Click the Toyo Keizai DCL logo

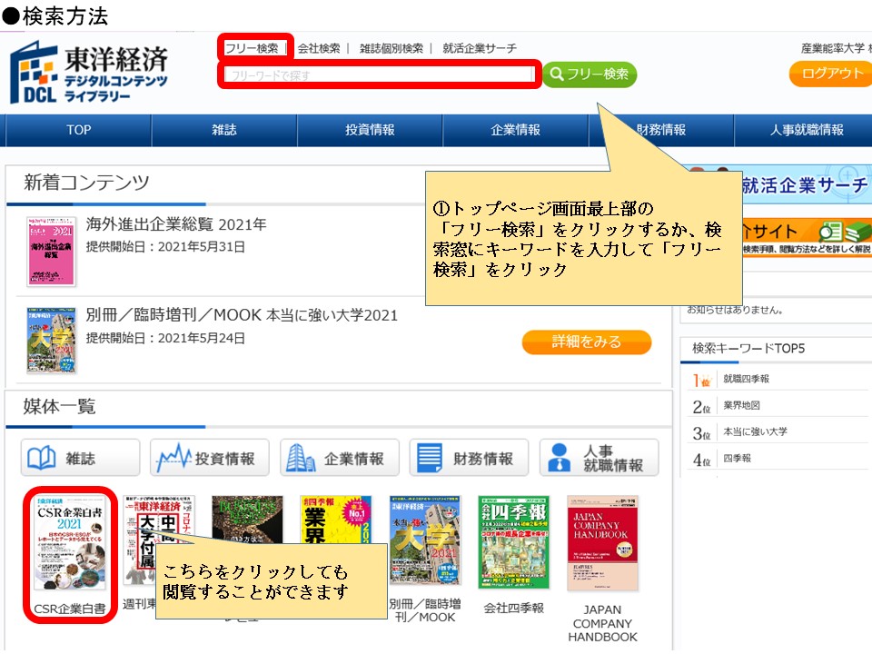[89, 73]
